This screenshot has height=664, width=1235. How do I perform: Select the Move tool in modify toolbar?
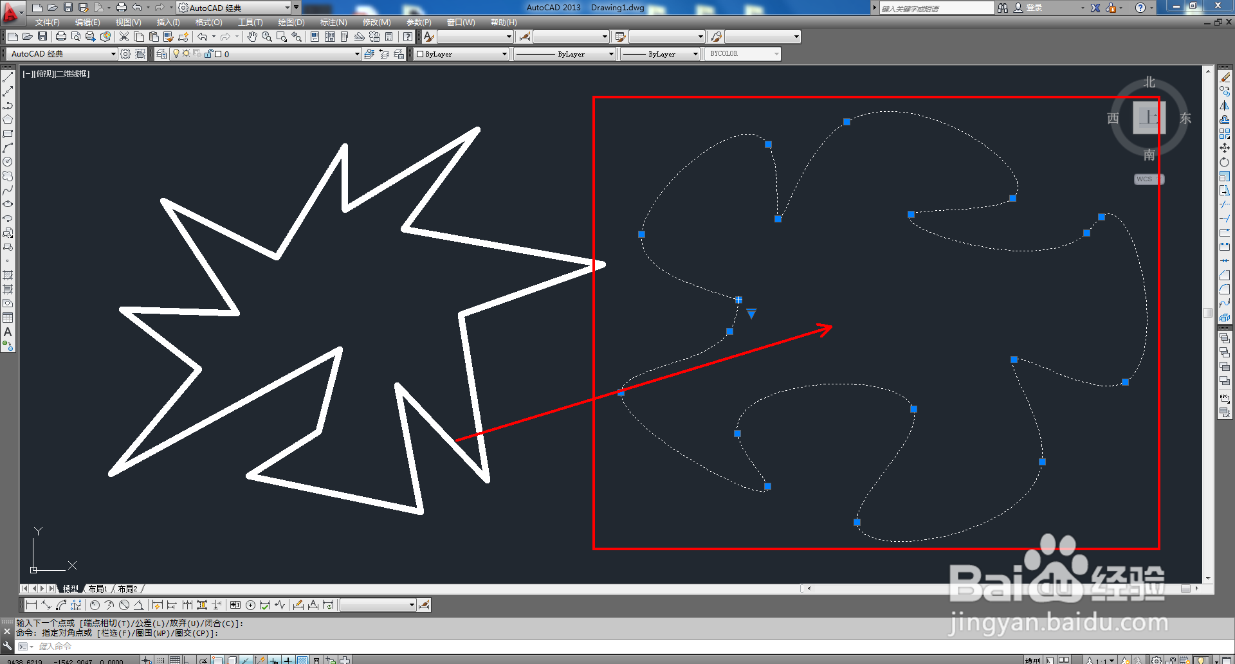[x=1225, y=148]
